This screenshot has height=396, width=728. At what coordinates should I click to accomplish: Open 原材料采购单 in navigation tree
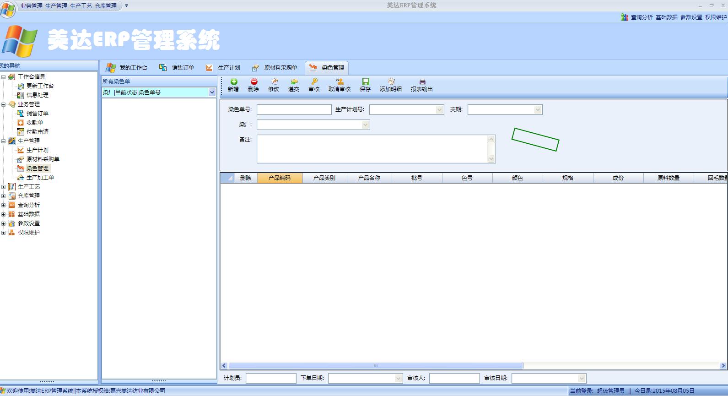[x=43, y=159]
